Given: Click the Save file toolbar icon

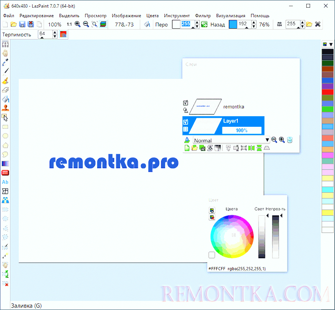Looking at the screenshot, I should pos(22,24).
